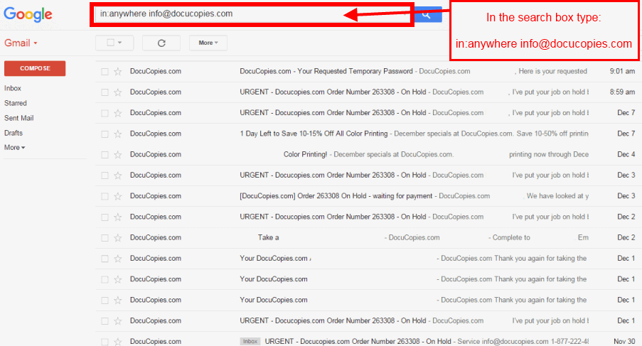Check the Temporary Password email checkbox

coord(105,71)
